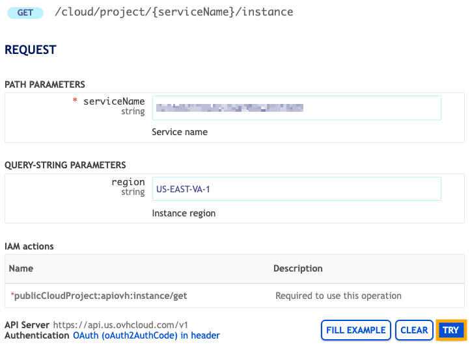
Task: Select the API server URL https://api.us.ovhcloud.com/v1
Action: 120,325
